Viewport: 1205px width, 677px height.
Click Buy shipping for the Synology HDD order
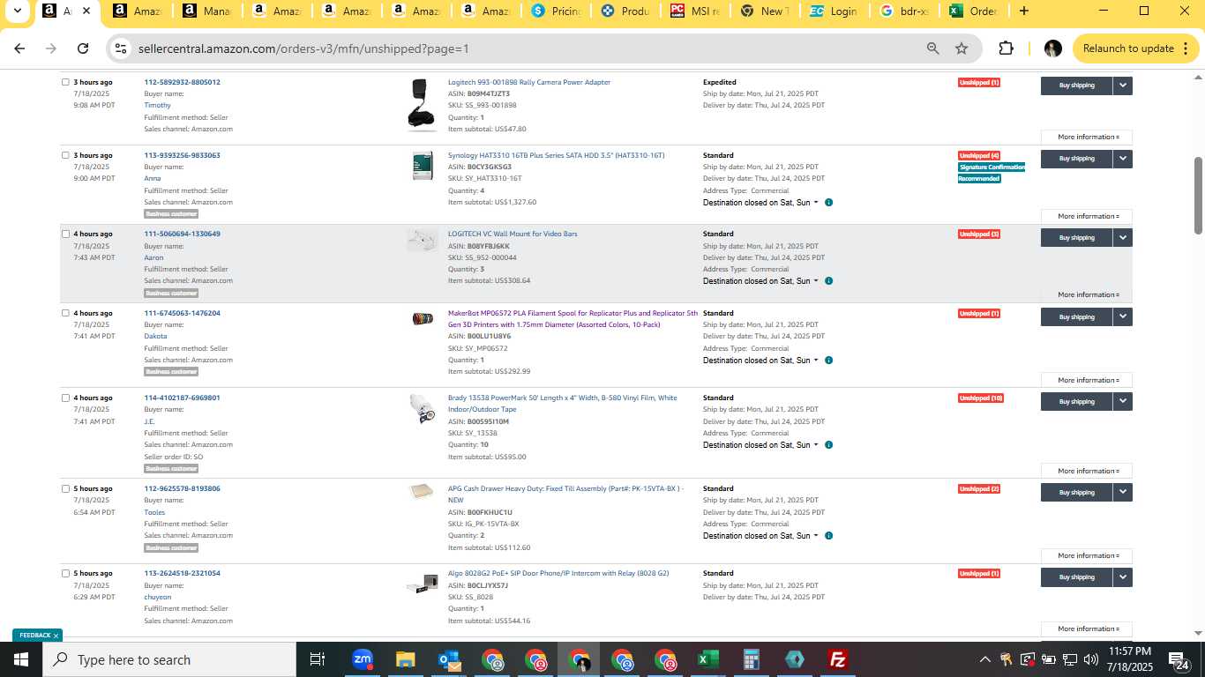coord(1076,159)
